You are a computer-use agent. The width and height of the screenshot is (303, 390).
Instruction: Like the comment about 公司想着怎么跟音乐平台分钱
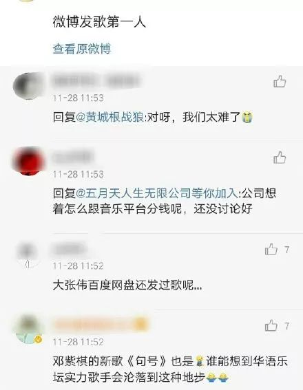tap(280, 158)
